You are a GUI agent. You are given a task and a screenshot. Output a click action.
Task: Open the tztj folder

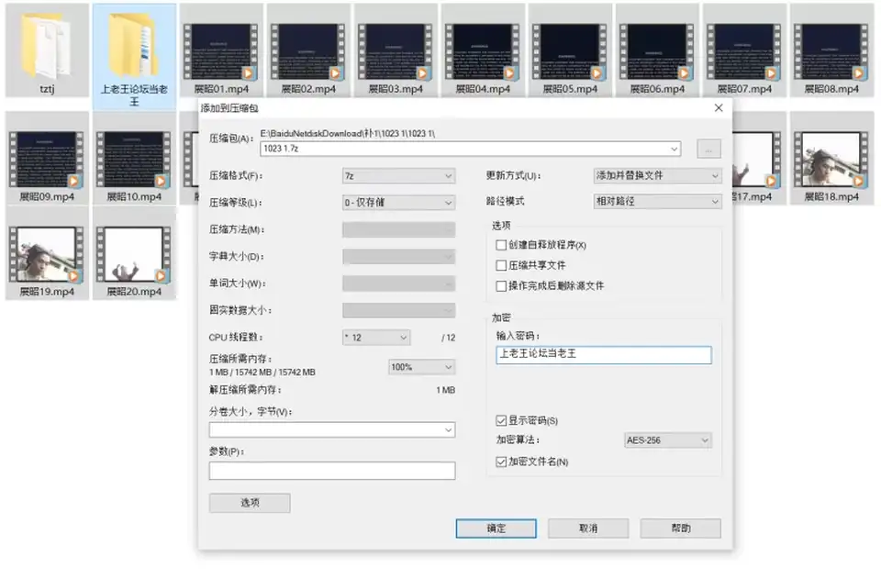(x=47, y=50)
